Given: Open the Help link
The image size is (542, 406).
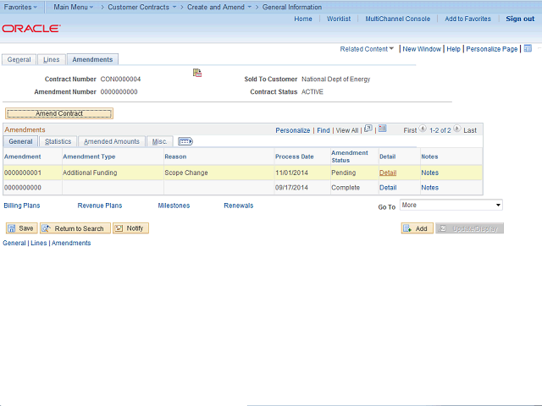Looking at the screenshot, I should click(453, 49).
